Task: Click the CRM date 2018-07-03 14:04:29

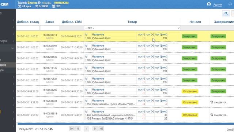Action: click(x=72, y=58)
